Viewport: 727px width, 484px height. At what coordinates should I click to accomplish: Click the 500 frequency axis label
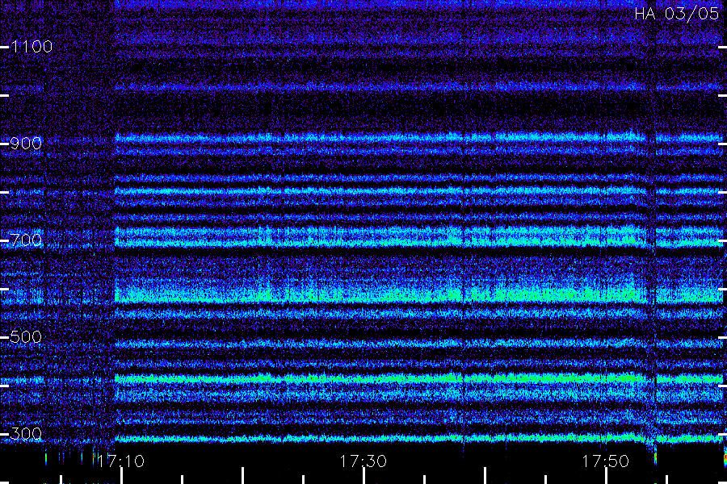(x=26, y=337)
